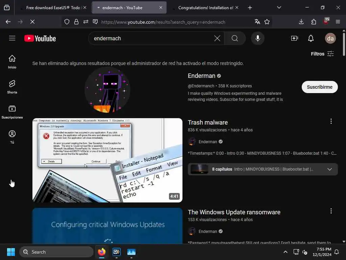Open the Trash malware video title
Viewport: 346px width, 260px height.
pyautogui.click(x=208, y=123)
